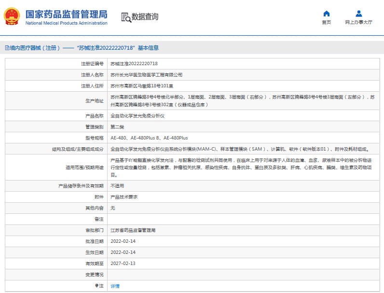Click National Medical Products Administration text
The width and height of the screenshot is (384, 293).
(67, 23)
